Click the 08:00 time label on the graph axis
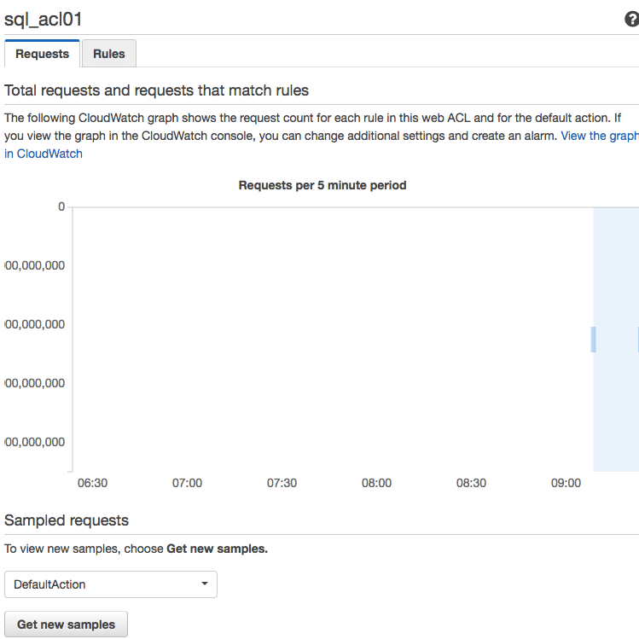The width and height of the screenshot is (639, 639). point(376,483)
